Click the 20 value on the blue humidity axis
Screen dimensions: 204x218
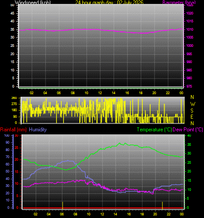7,193
